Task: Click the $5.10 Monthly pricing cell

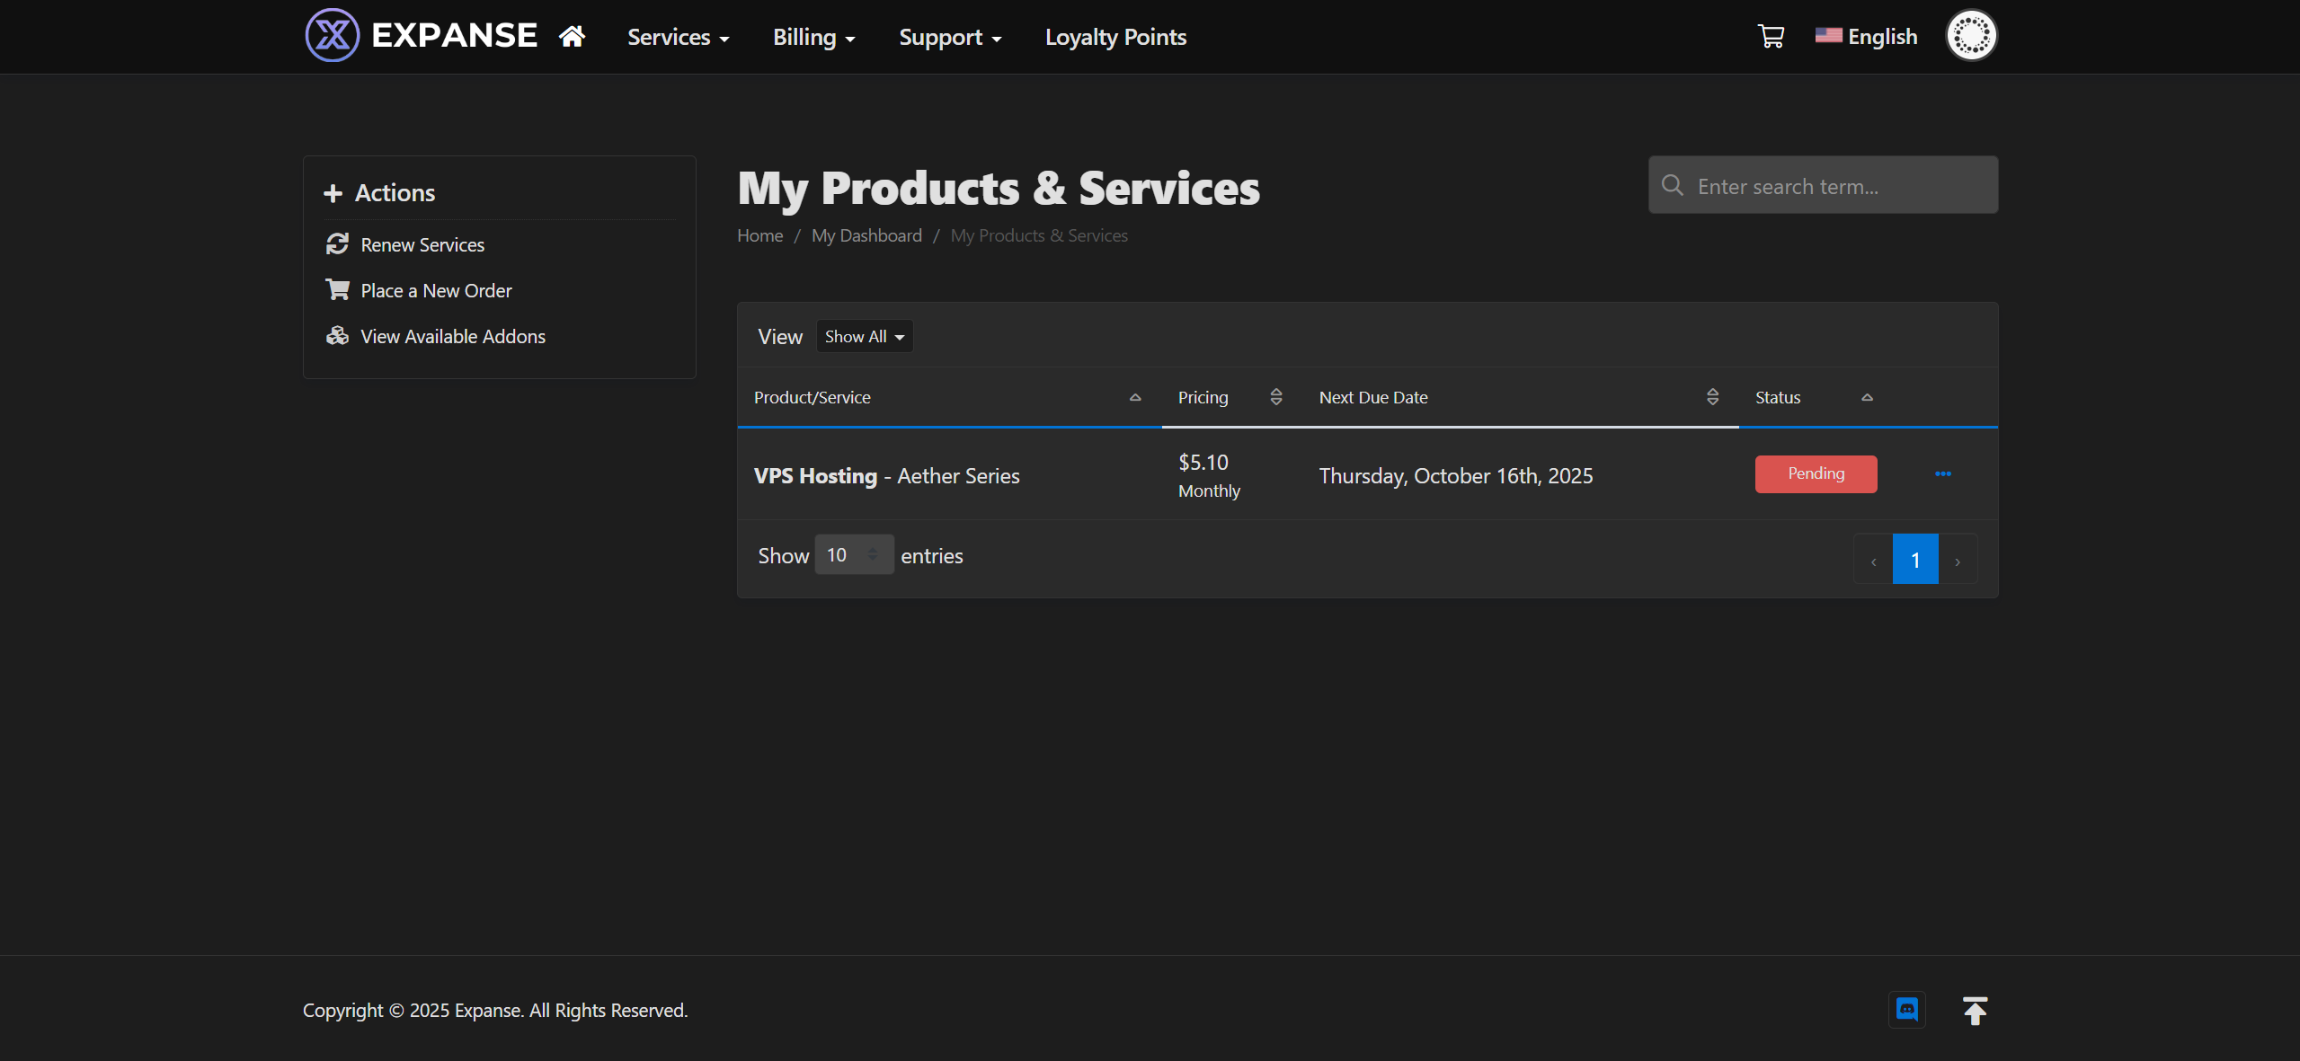Action: click(1209, 475)
